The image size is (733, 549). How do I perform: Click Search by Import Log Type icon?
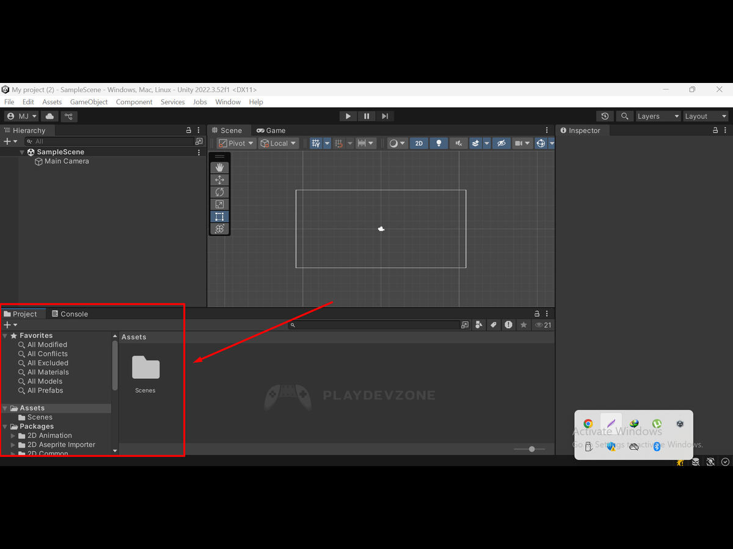[x=508, y=325]
